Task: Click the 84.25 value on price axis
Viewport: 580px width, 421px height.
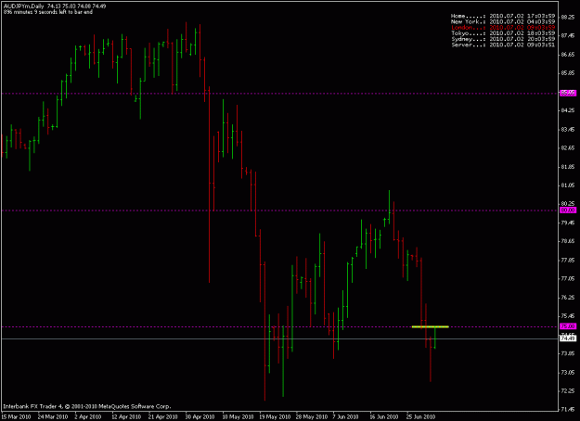Action: pyautogui.click(x=568, y=110)
